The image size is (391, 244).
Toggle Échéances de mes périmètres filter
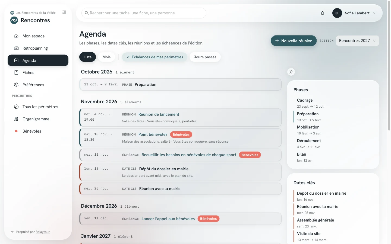point(154,57)
